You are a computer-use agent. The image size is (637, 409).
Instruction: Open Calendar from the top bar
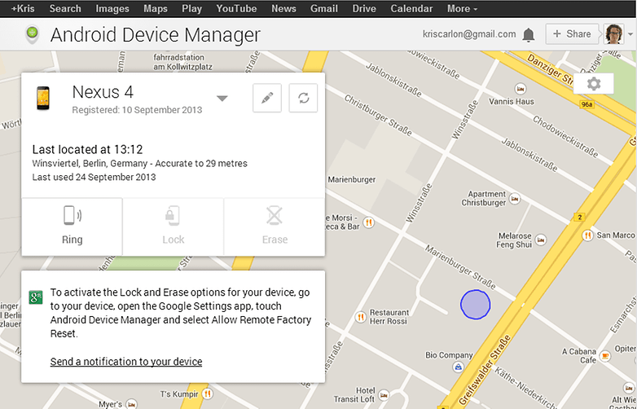pos(411,8)
